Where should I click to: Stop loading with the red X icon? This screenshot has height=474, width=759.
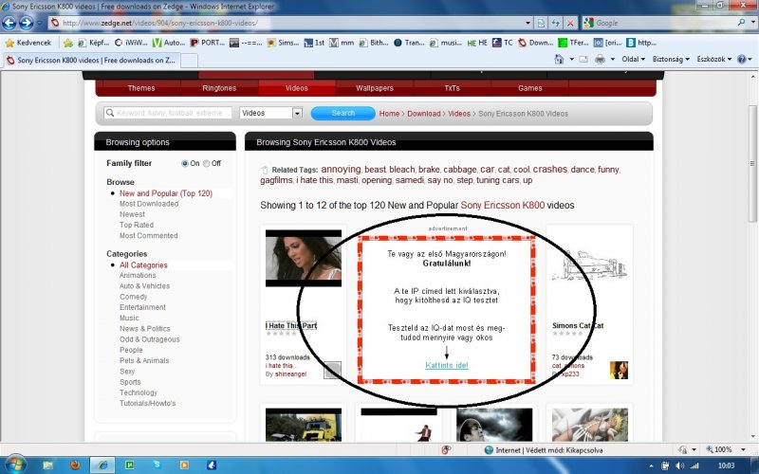click(x=571, y=23)
